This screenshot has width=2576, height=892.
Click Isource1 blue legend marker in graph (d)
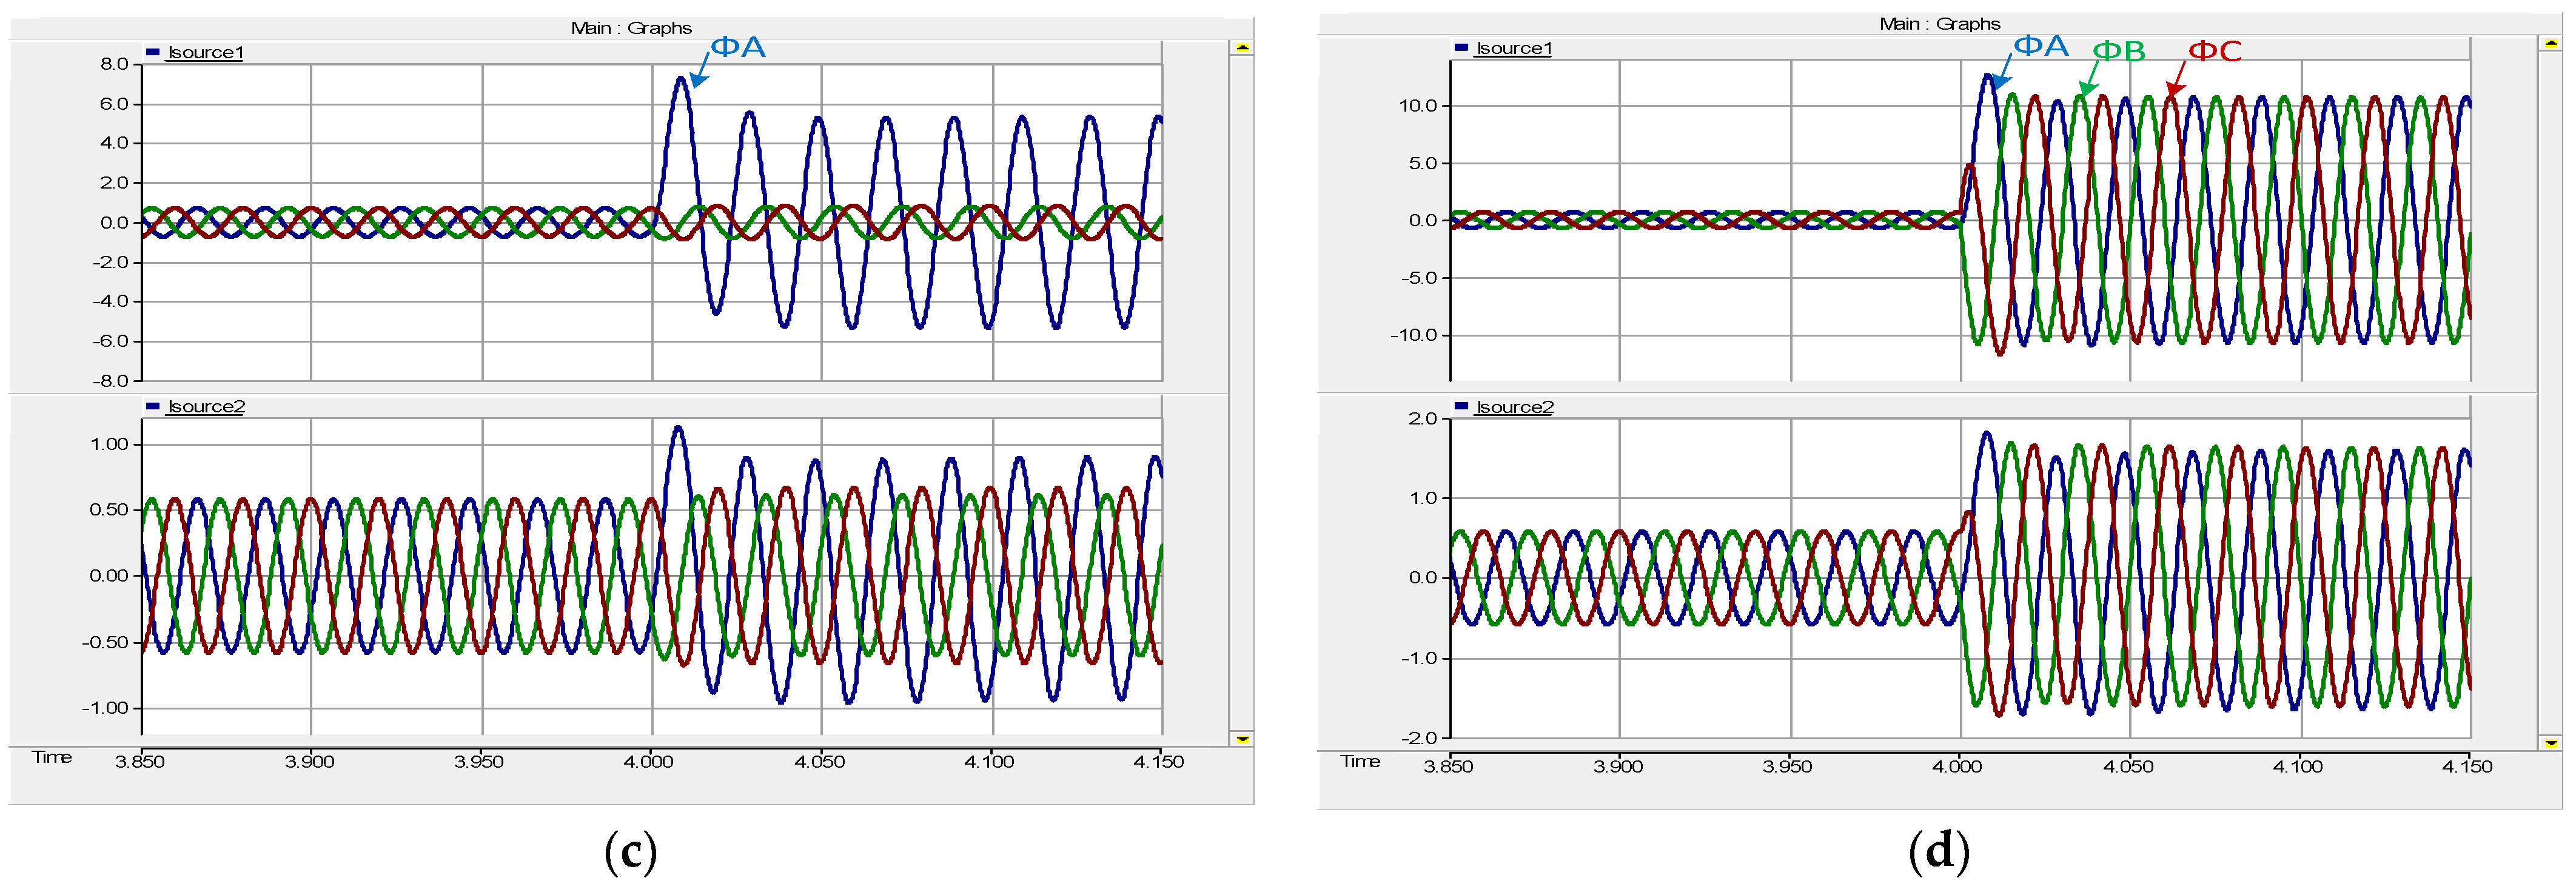pos(1461,48)
